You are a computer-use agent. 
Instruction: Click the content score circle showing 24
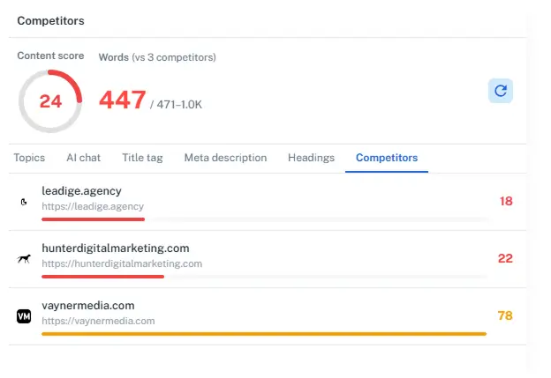(50, 101)
